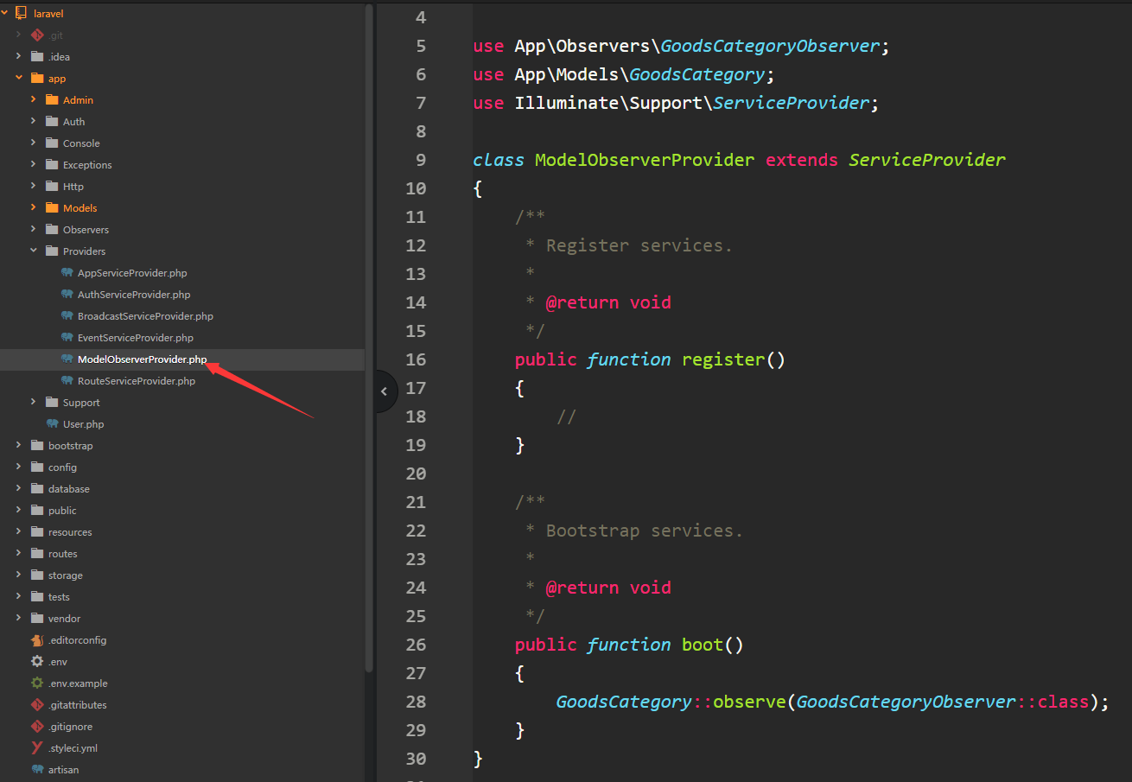
Task: Click PHP elephant icon of BroadcastServiceProvider.php
Action: (67, 316)
